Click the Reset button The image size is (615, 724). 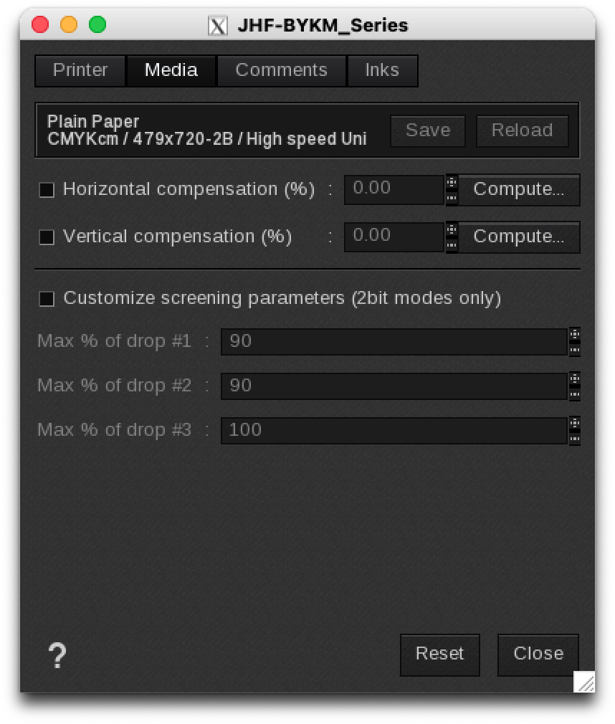[439, 654]
